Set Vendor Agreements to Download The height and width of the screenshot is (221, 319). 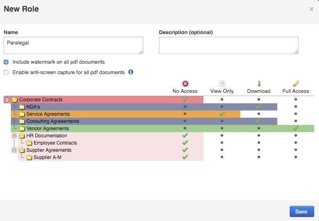pyautogui.click(x=259, y=128)
